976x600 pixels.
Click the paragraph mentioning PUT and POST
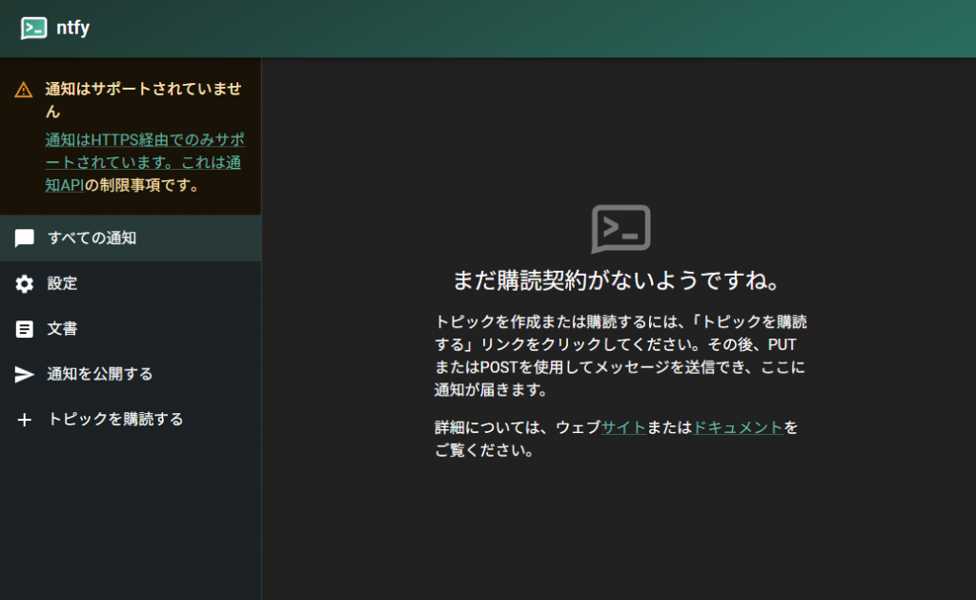click(x=620, y=356)
